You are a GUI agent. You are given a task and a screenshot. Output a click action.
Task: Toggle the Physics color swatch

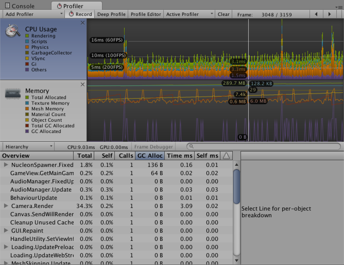(x=27, y=47)
